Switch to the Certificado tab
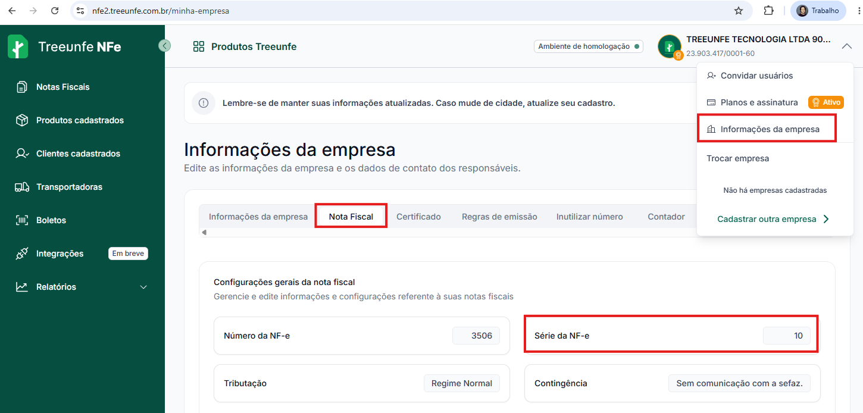This screenshot has height=413, width=863. (x=418, y=217)
